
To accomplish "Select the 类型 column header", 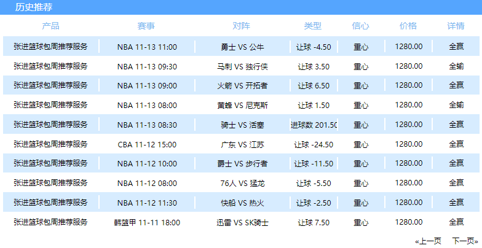I will click(x=312, y=26).
